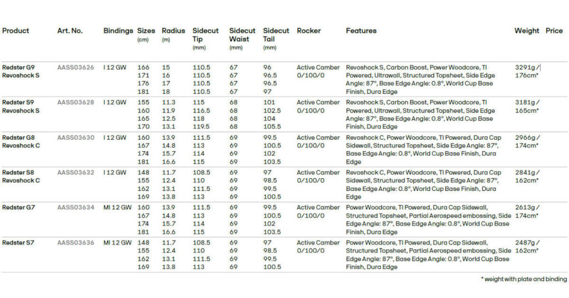The image size is (569, 298).
Task: Click article number AASS03634
Action: (x=76, y=208)
